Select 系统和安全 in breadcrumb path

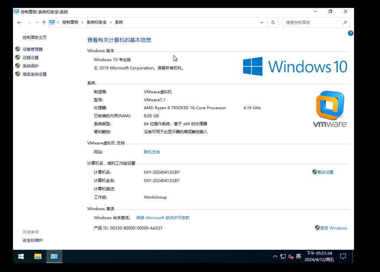(96, 23)
